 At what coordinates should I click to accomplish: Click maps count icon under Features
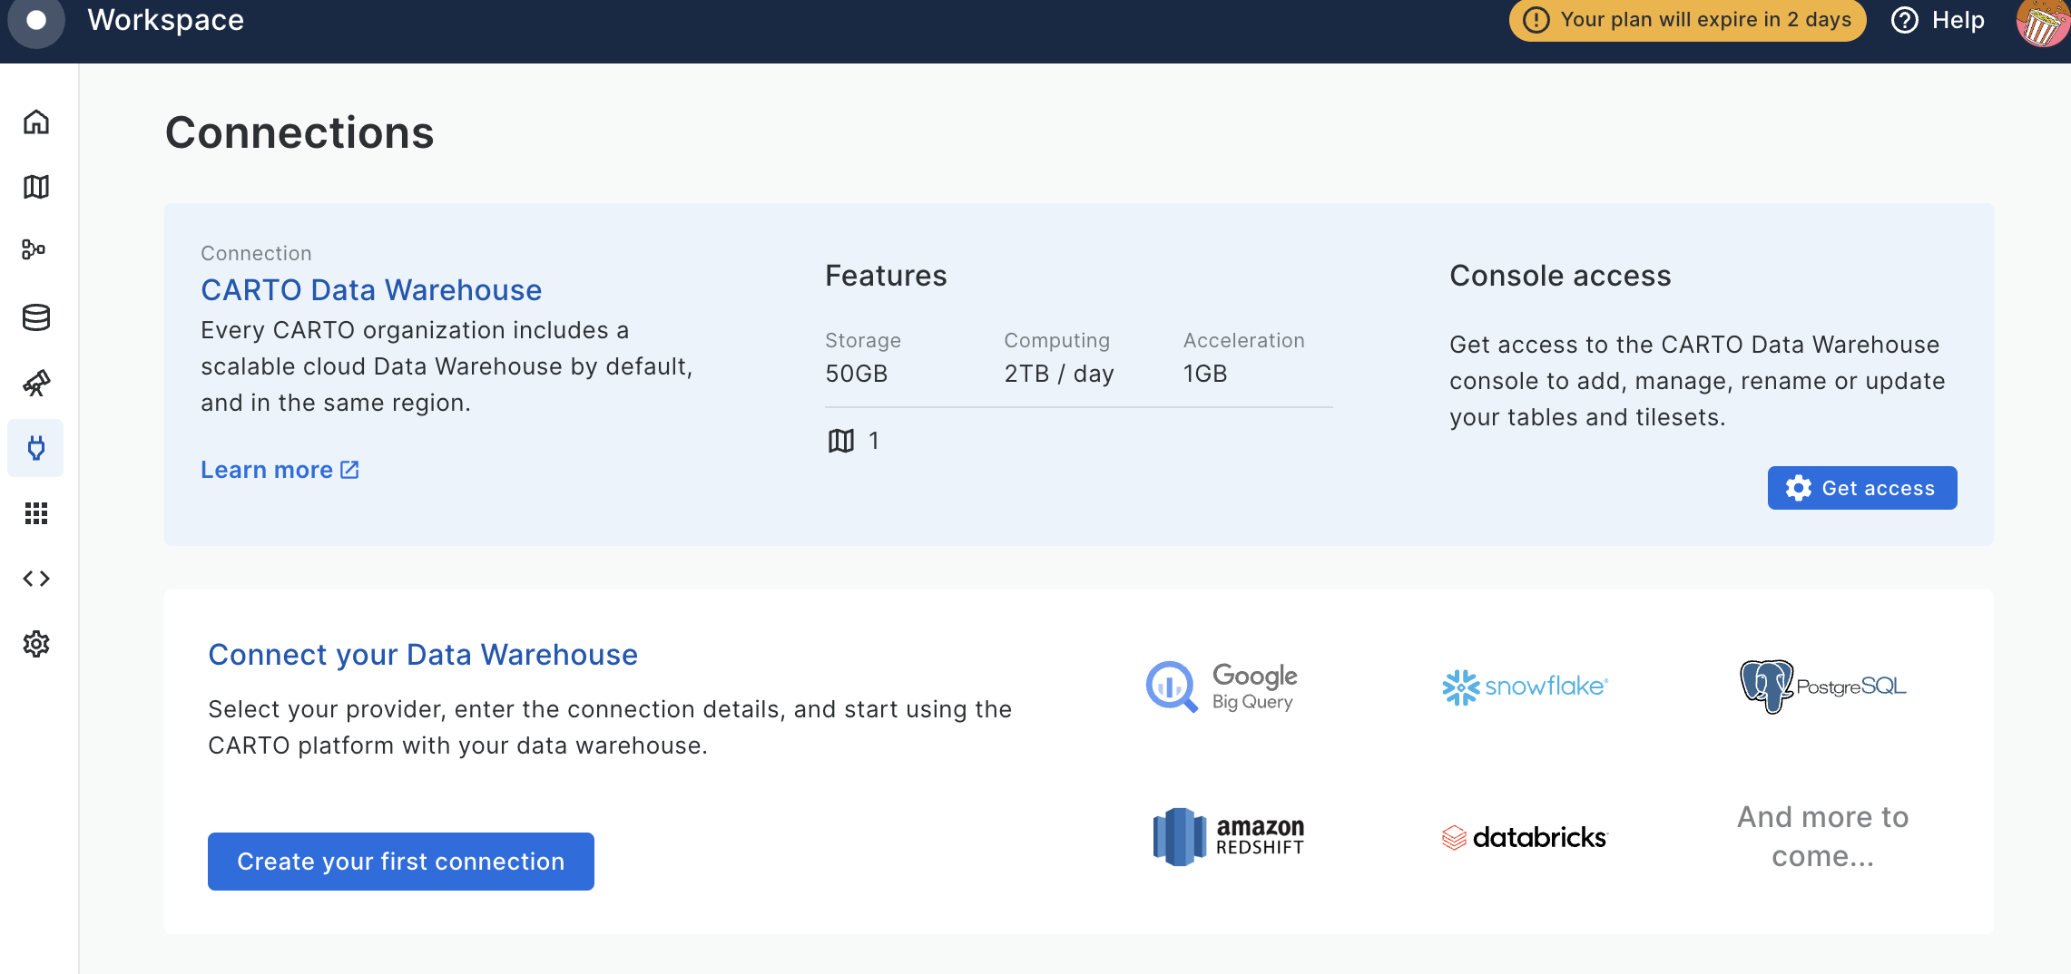pyautogui.click(x=841, y=441)
